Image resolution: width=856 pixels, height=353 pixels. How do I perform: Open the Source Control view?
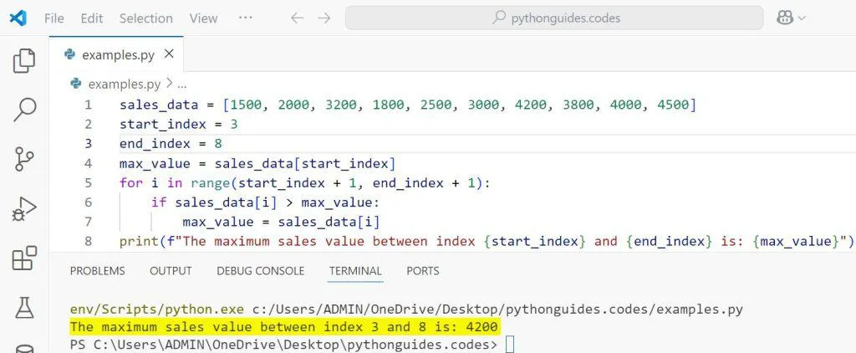[x=25, y=158]
